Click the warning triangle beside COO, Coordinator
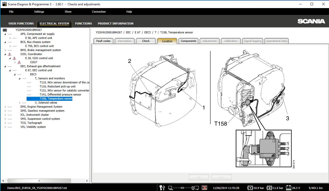Image resolution: width=329 pixels, height=191 pixels. [9, 54]
